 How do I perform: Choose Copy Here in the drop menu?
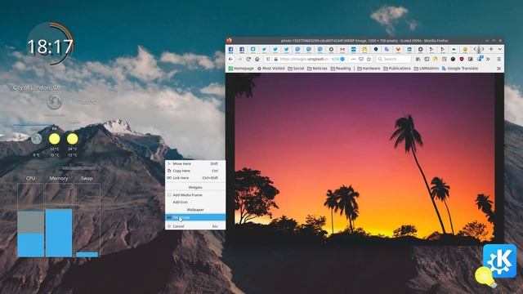[195, 171]
